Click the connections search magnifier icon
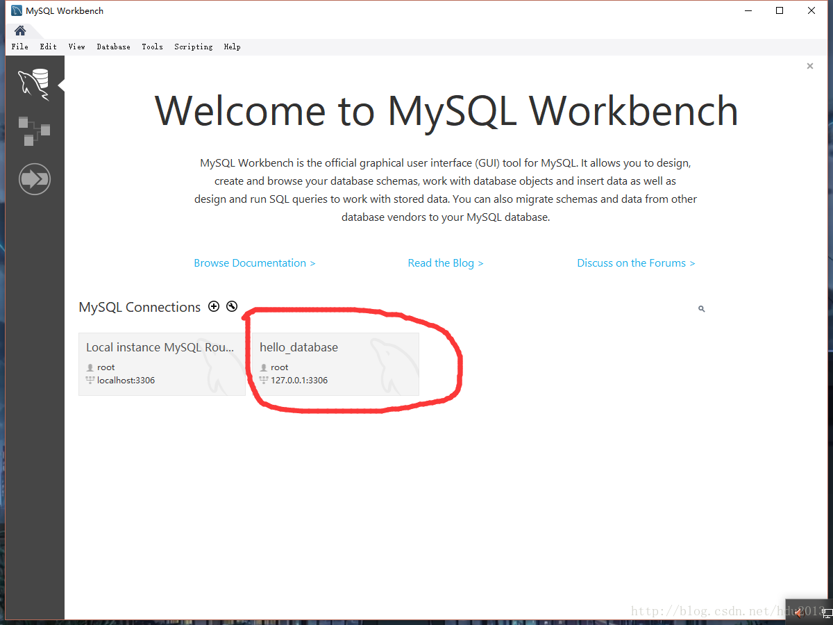This screenshot has height=625, width=833. 701,308
